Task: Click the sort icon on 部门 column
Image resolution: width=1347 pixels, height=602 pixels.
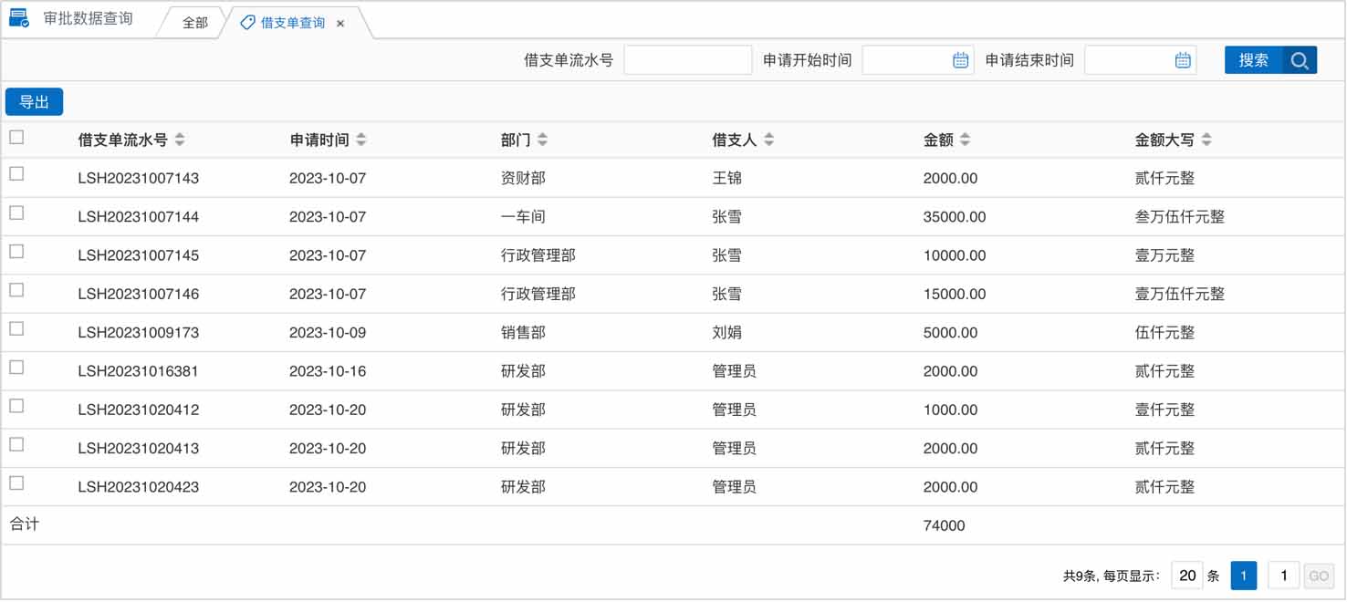Action: coord(542,139)
